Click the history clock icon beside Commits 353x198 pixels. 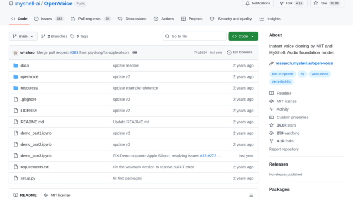tap(229, 52)
